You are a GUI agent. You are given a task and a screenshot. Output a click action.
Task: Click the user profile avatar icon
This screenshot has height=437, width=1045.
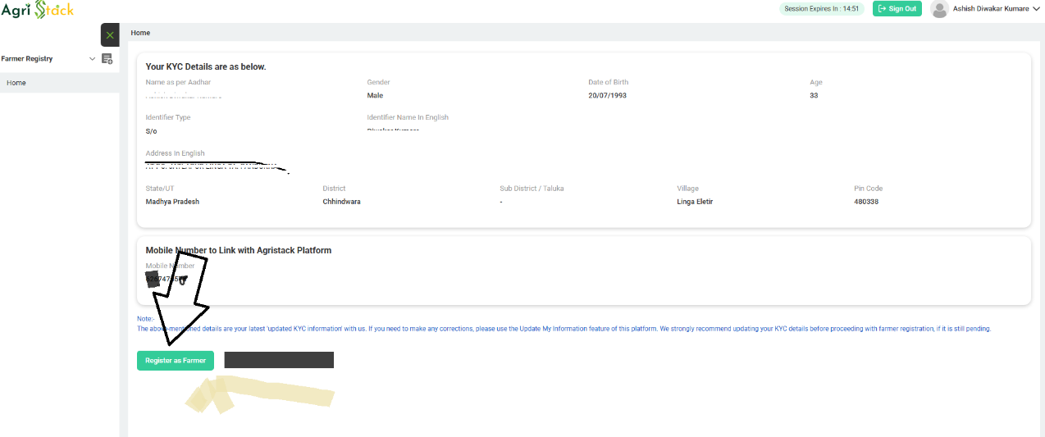(940, 9)
